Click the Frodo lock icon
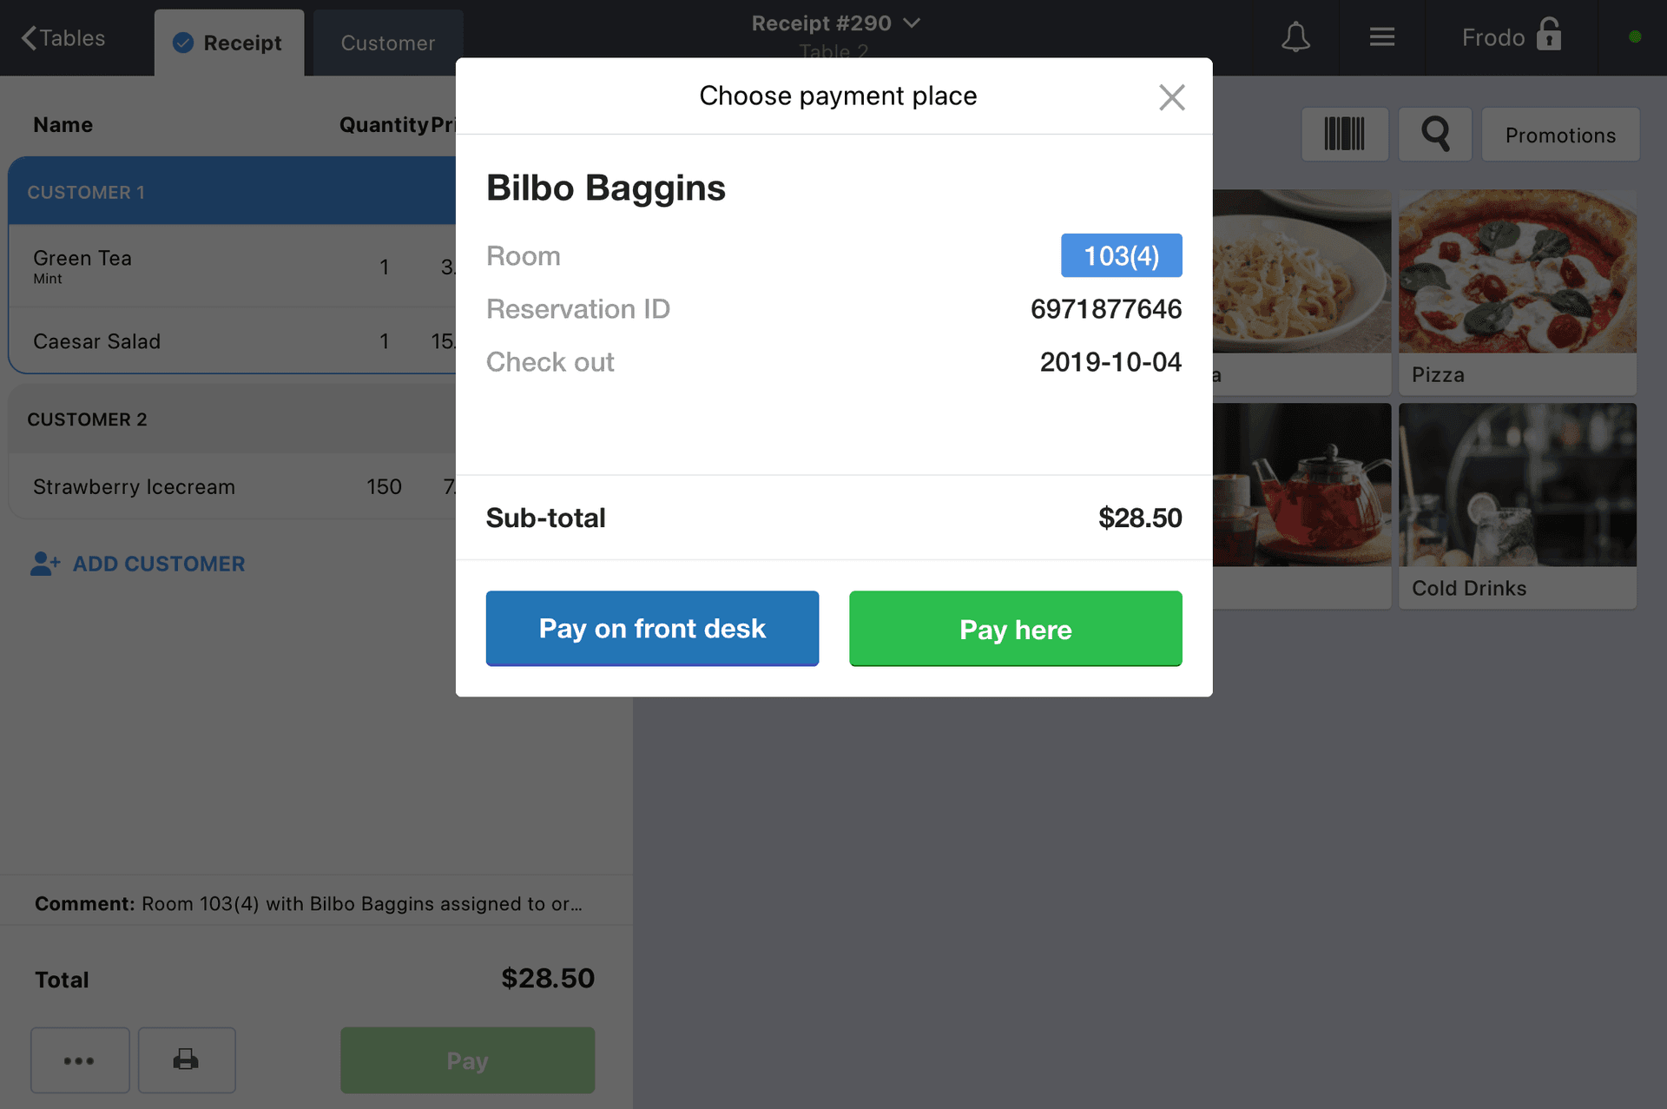Screen dimensions: 1667x1109 point(1549,35)
